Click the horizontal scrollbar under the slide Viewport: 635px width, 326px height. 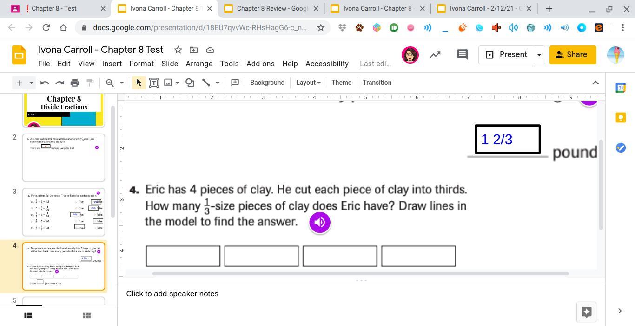[361, 274]
